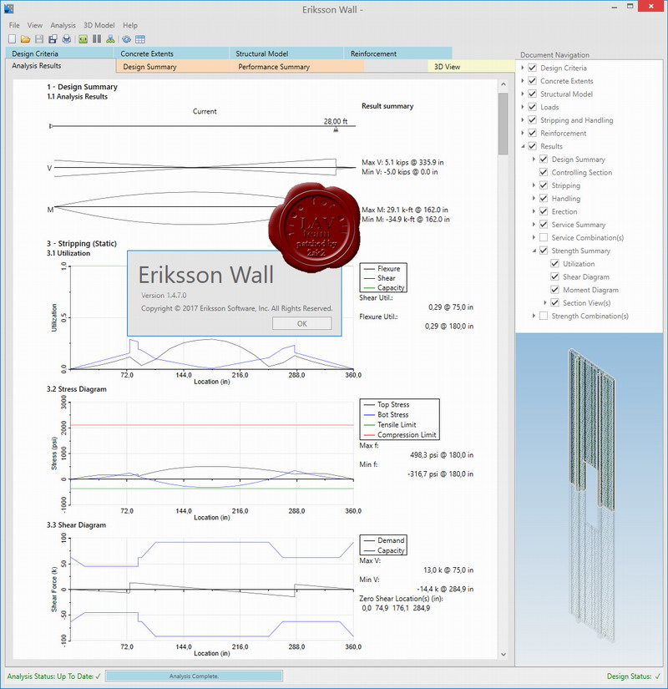Click the Eriksson Wall app icon in title bar

pyautogui.click(x=8, y=8)
